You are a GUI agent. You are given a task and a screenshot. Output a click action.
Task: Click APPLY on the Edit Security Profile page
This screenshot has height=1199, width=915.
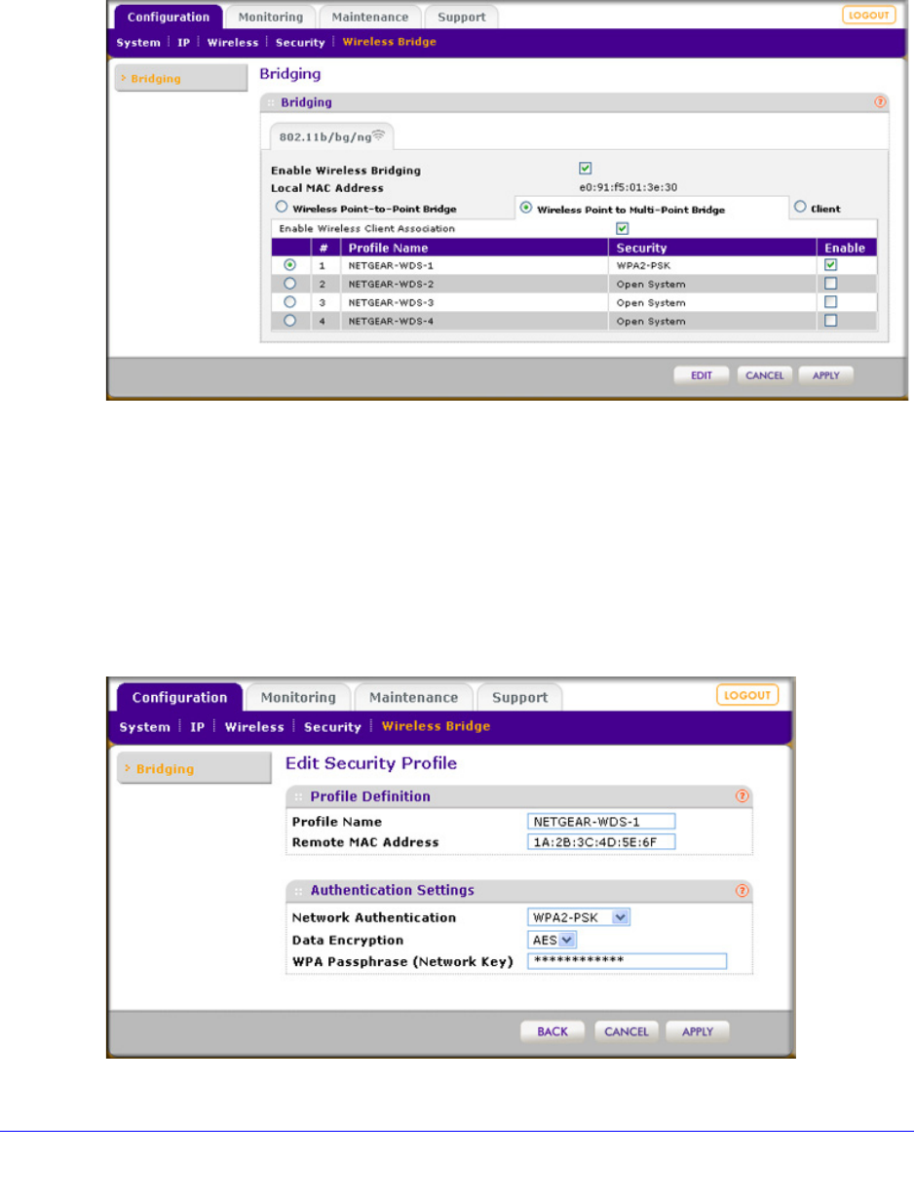[x=698, y=1031]
